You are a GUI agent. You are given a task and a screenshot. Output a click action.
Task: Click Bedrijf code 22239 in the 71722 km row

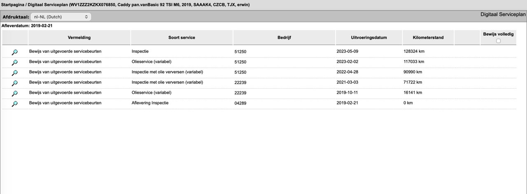click(x=240, y=83)
